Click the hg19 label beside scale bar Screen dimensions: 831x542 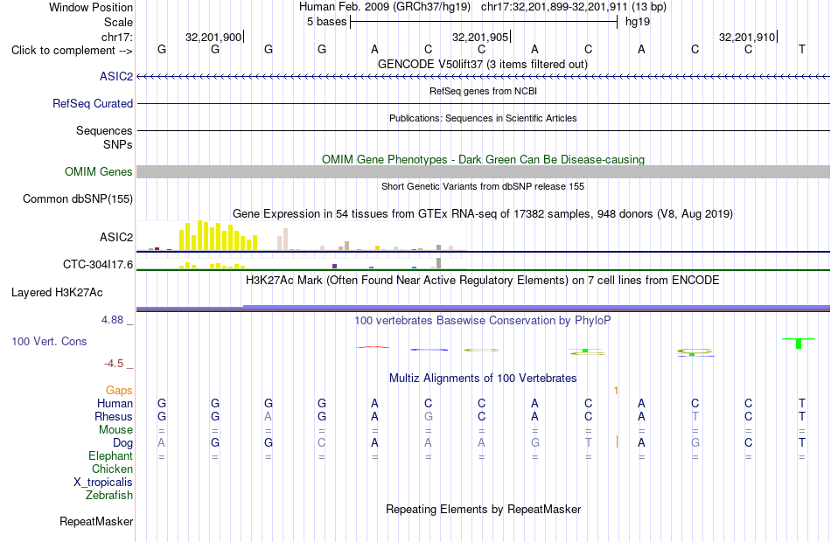pos(638,22)
